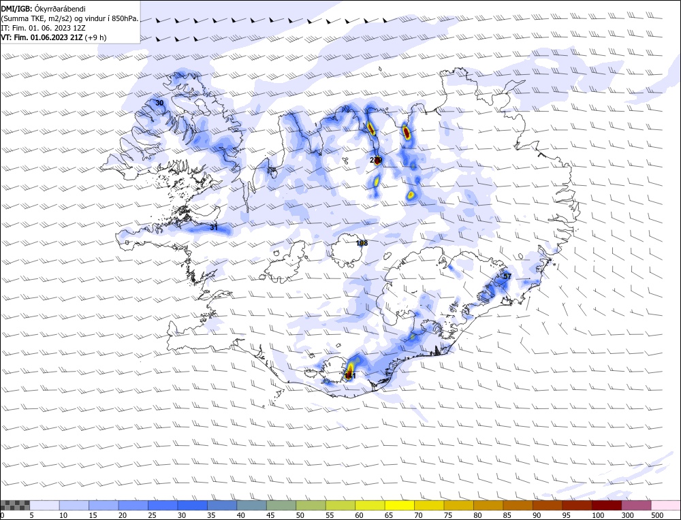This screenshot has width=681, height=520.
Task: Pick the 85–90 dark orange legend swatch
Action: pos(518,505)
